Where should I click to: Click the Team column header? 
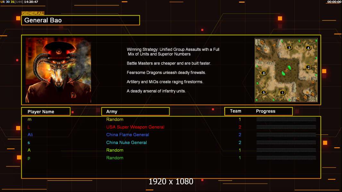(235, 111)
